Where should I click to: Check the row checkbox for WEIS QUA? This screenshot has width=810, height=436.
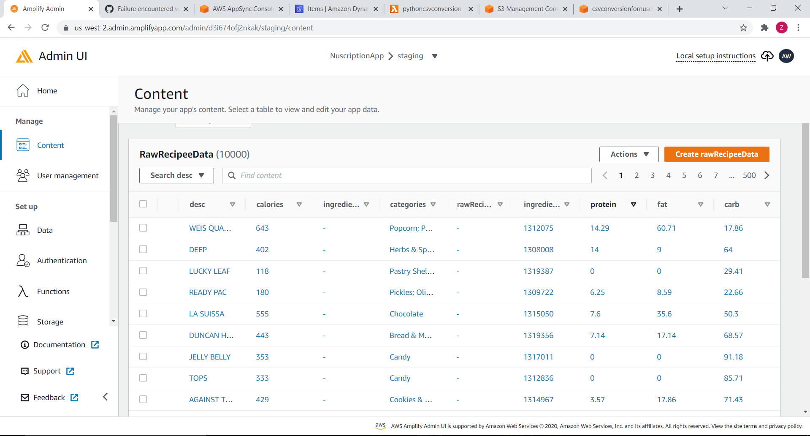143,228
